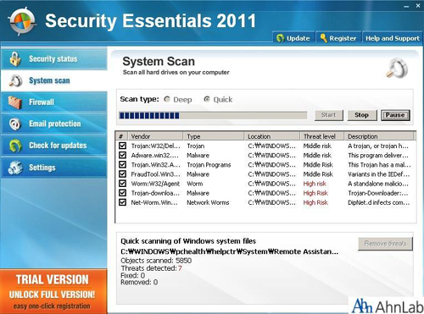Click the Update tab at top
This screenshot has height=314, width=424.
[x=293, y=38]
